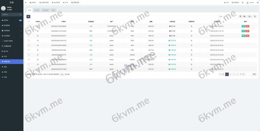Image resolution: width=260 pixels, height=131 pixels.
Task: Tick the select-all checkbox in table header
Action: [29, 21]
